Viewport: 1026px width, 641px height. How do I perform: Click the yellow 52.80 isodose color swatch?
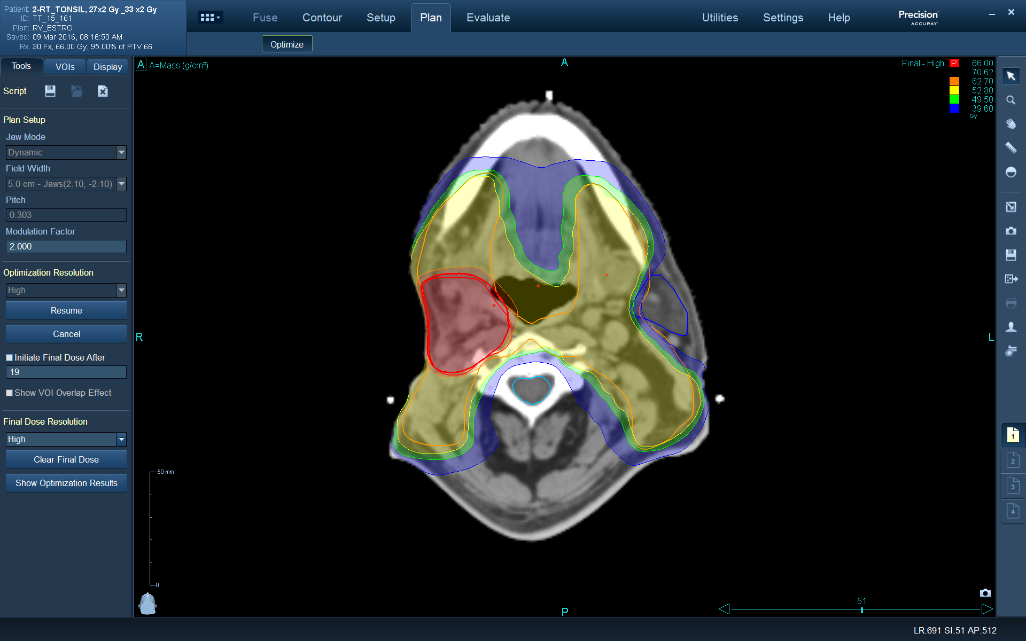[x=954, y=90]
